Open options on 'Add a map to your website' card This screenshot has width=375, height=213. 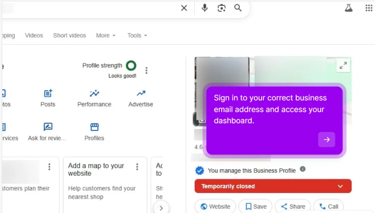tap(137, 166)
